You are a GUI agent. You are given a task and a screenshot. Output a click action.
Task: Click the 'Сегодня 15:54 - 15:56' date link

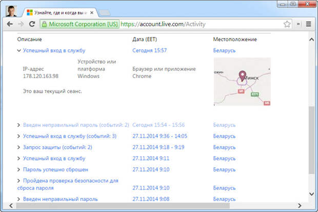[158, 125]
